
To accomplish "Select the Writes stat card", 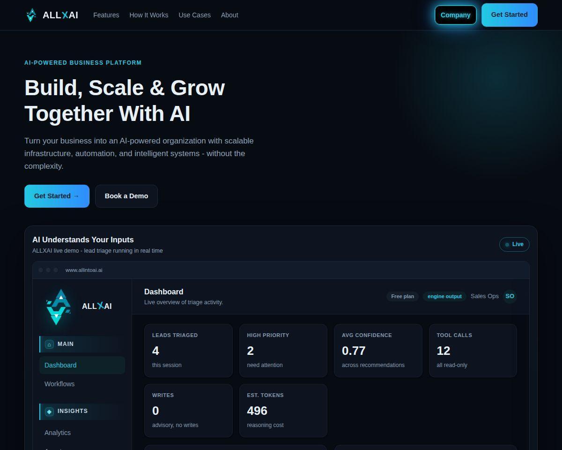I will pos(188,411).
